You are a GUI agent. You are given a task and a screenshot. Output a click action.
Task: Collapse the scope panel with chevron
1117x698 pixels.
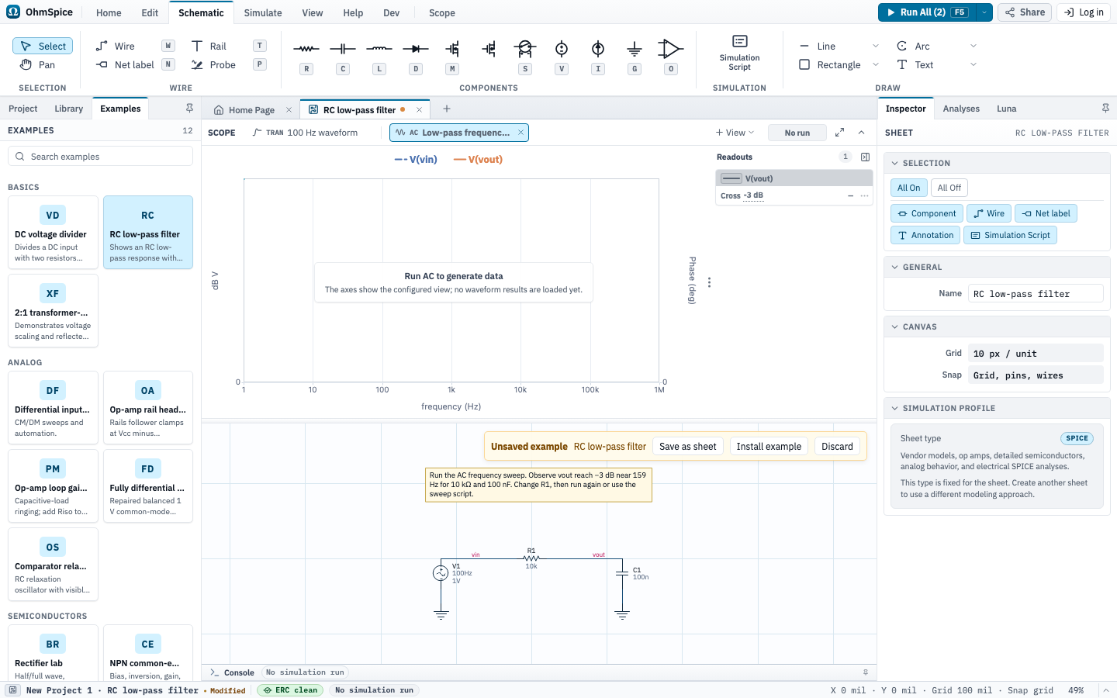pyautogui.click(x=861, y=133)
